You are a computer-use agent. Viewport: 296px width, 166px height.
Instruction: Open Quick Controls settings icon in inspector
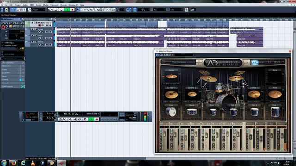click(23, 86)
